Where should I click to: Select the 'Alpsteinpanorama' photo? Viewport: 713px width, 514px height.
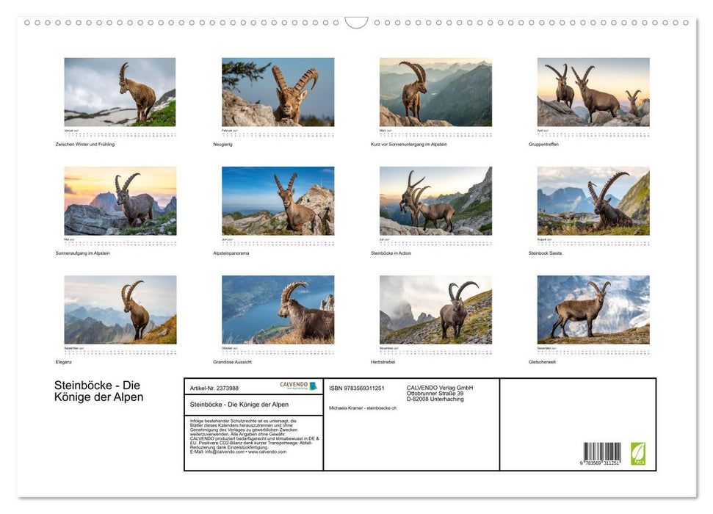pos(278,200)
